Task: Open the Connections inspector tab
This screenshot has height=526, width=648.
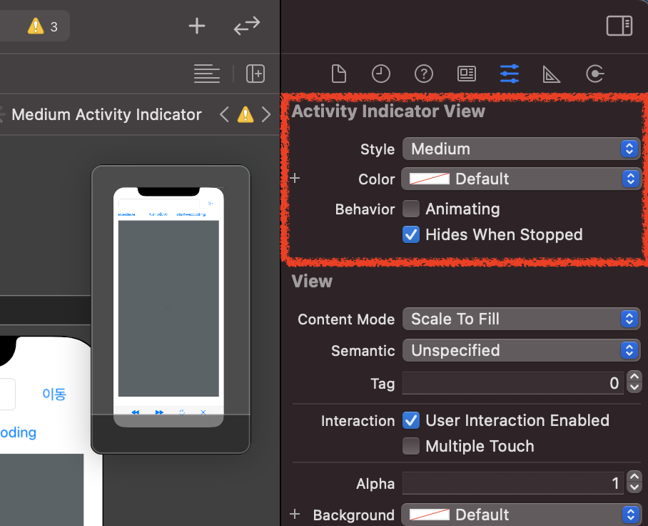Action: (595, 74)
